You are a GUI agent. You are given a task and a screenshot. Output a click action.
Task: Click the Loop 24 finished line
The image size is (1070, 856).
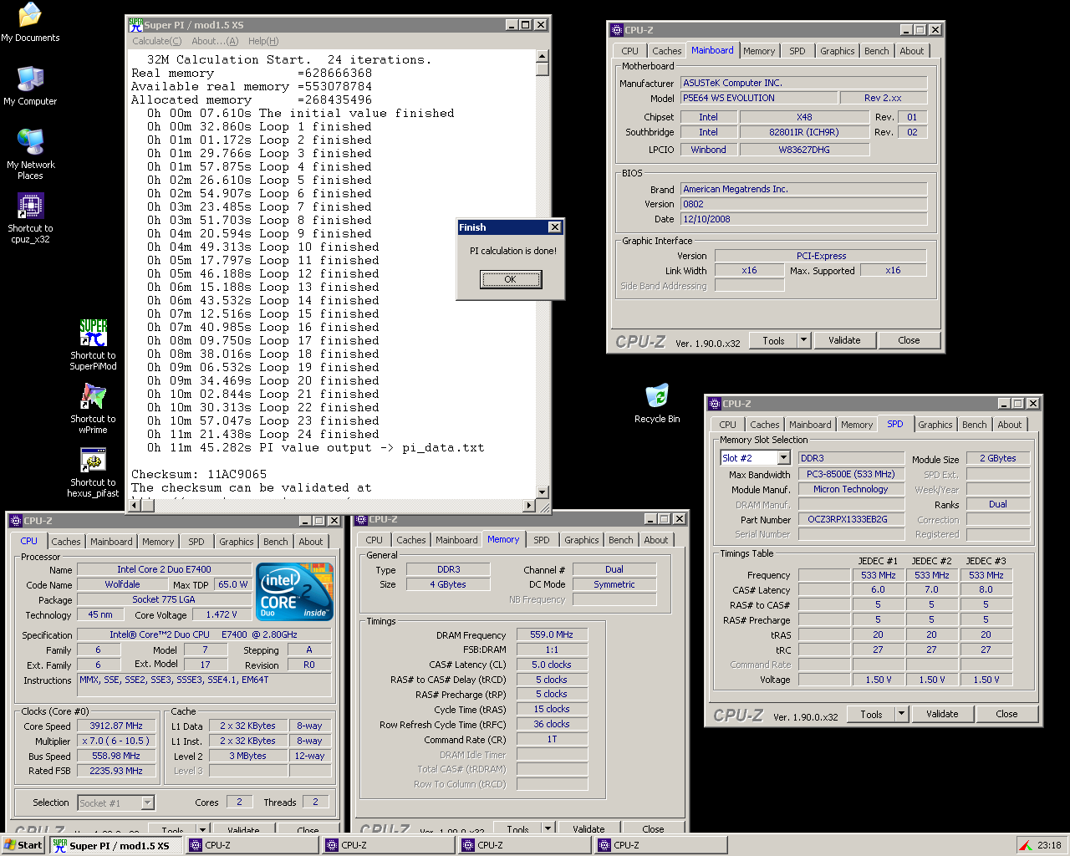click(x=263, y=434)
